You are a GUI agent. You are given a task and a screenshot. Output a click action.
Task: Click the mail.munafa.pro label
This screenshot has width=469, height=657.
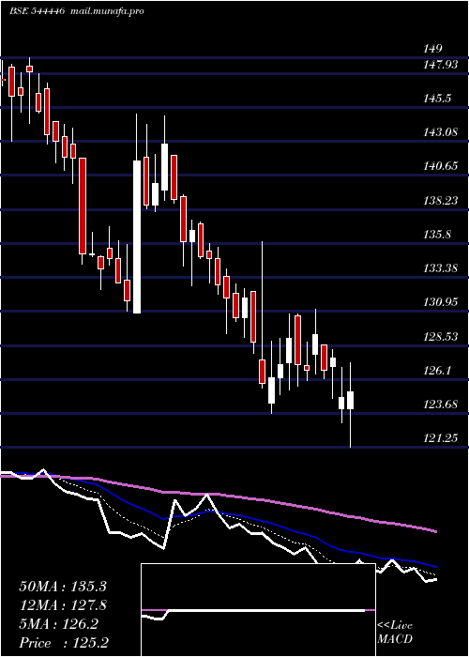106,11
